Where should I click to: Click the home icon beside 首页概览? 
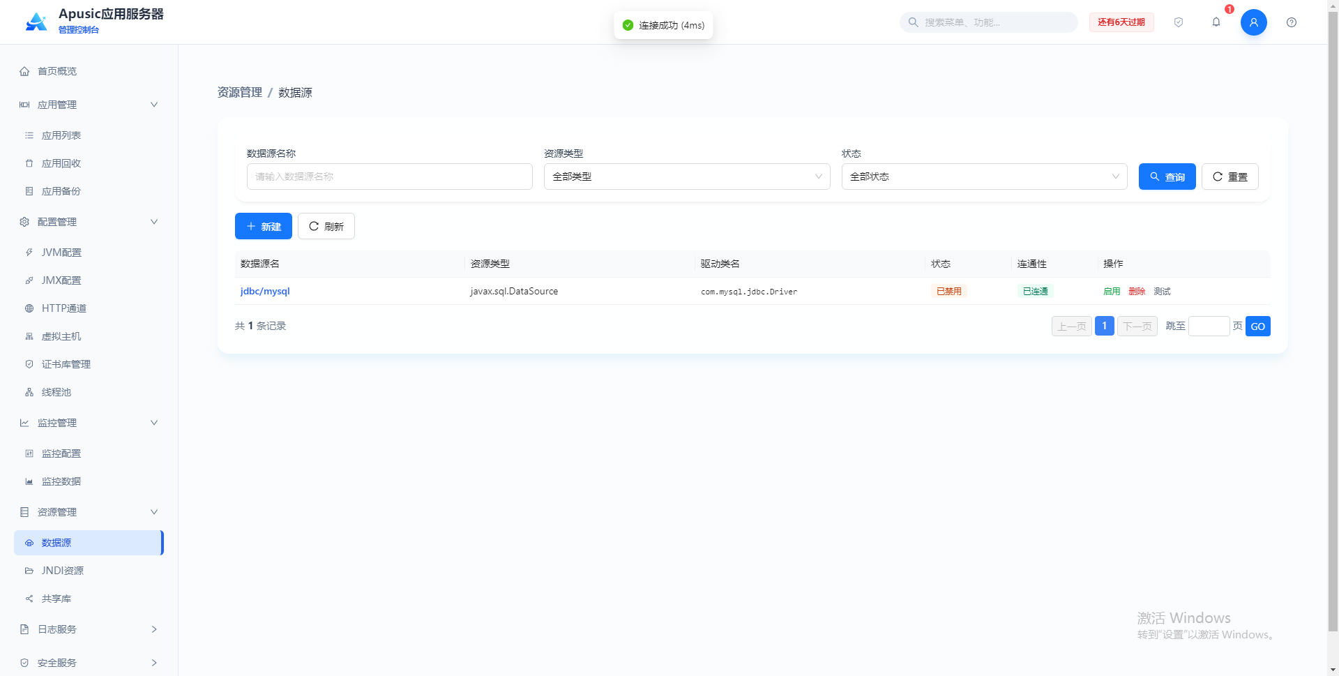pyautogui.click(x=24, y=71)
